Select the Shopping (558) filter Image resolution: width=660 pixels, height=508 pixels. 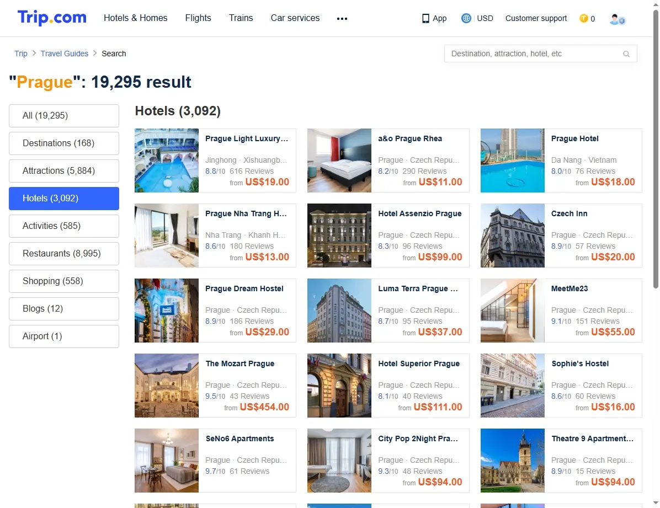(x=64, y=281)
